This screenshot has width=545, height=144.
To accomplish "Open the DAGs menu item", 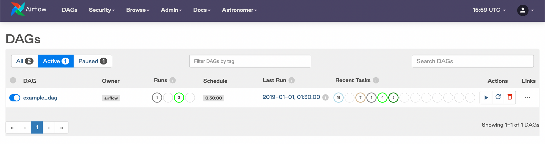I will 69,10.
